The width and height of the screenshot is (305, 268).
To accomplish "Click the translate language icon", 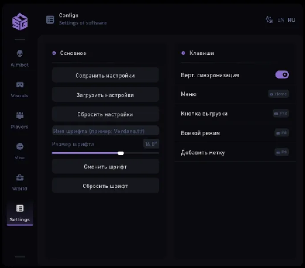I will 268,20.
